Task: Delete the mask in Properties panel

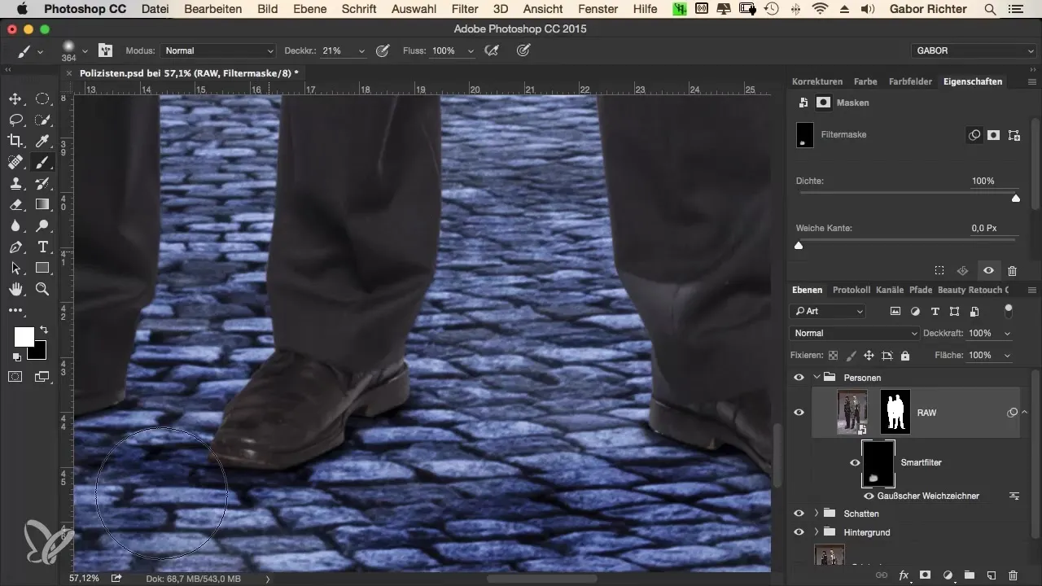Action: 1012,270
